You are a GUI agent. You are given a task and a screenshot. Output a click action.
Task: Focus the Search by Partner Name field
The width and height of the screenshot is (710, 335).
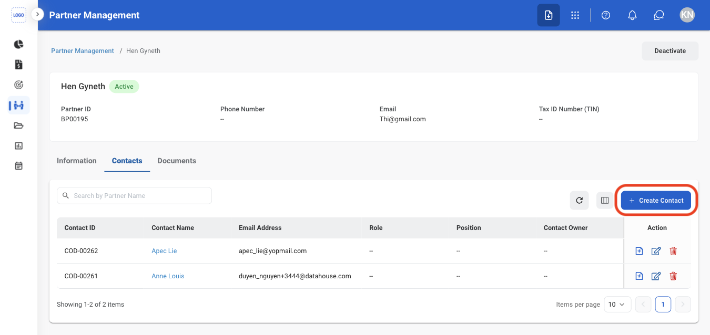pos(134,195)
